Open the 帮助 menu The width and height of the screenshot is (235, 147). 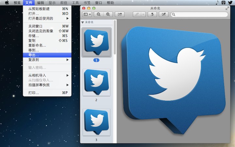point(110,3)
